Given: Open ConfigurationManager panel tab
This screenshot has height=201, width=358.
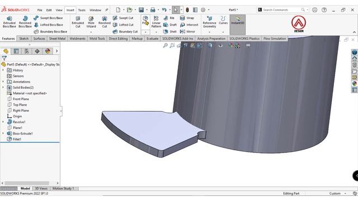Looking at the screenshot, I should click(27, 51).
